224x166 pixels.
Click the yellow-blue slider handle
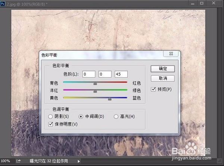(x=110, y=99)
